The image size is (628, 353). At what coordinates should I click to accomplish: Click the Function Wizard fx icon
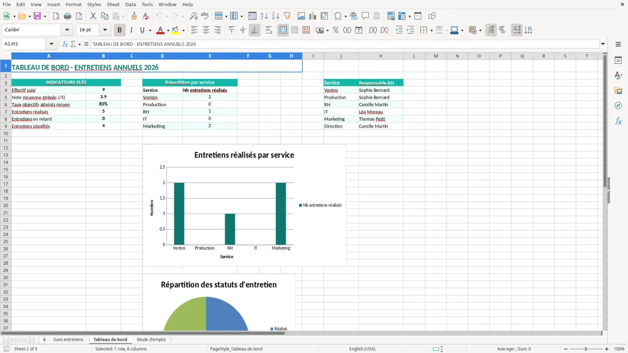click(65, 44)
